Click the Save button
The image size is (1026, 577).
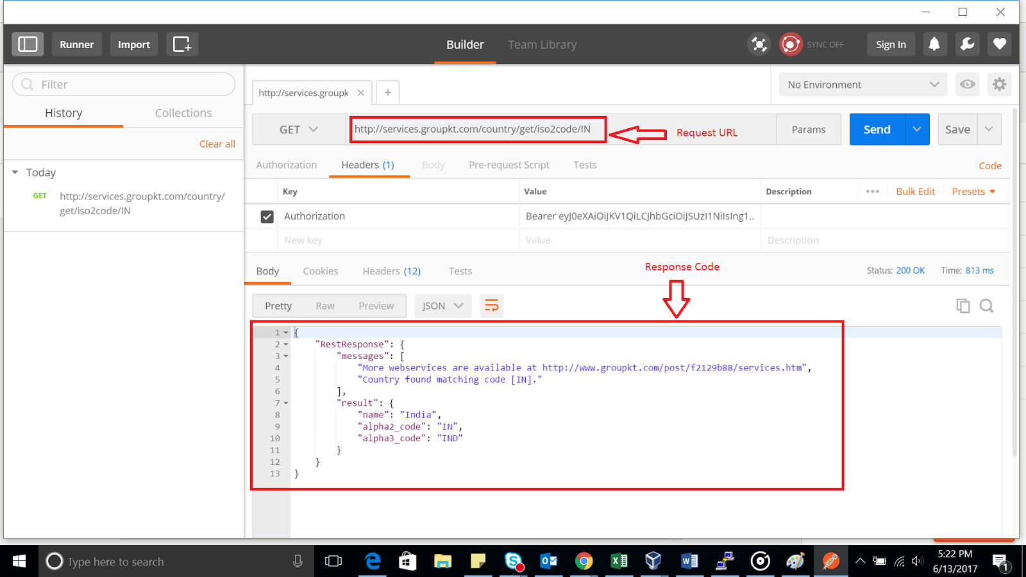(x=958, y=130)
